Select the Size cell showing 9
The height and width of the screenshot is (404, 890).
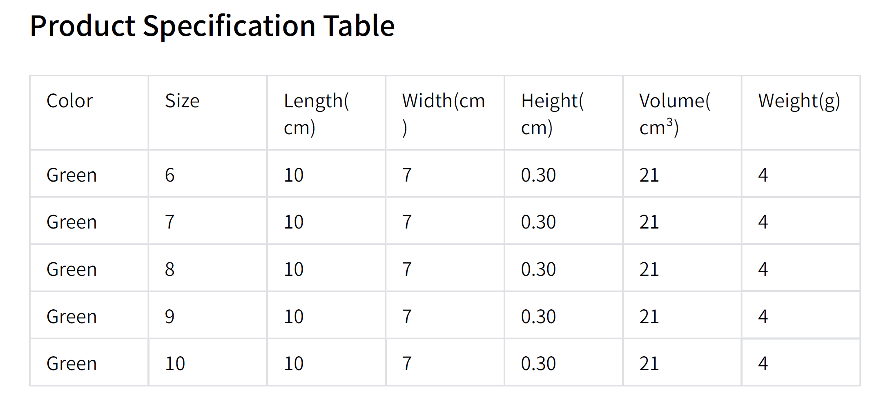click(170, 317)
